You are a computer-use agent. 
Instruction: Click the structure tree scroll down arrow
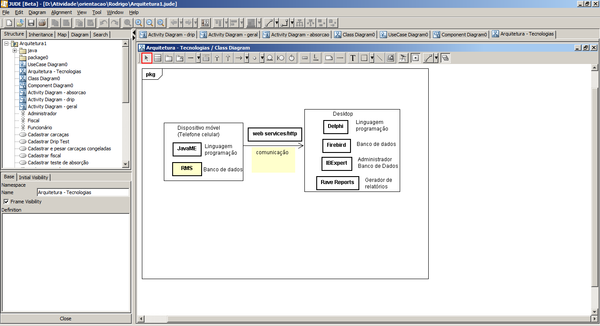tap(126, 164)
